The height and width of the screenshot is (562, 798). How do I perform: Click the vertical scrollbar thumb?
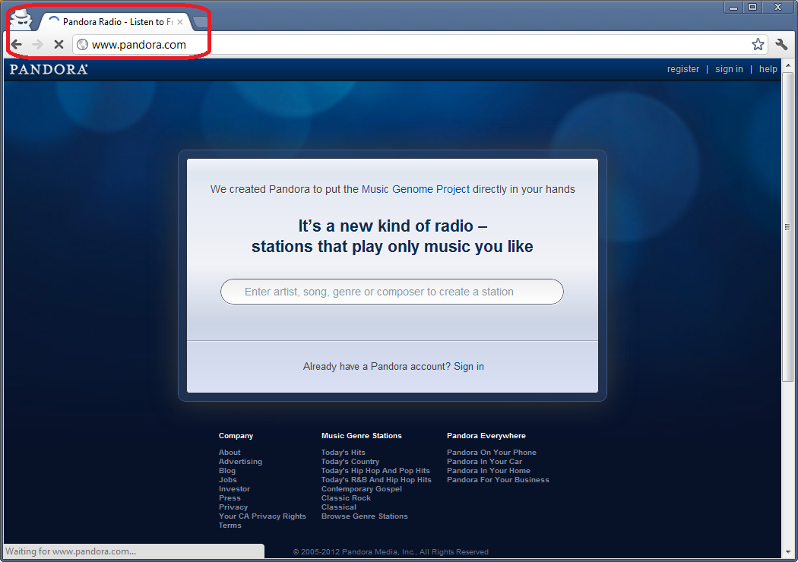pyautogui.click(x=788, y=227)
